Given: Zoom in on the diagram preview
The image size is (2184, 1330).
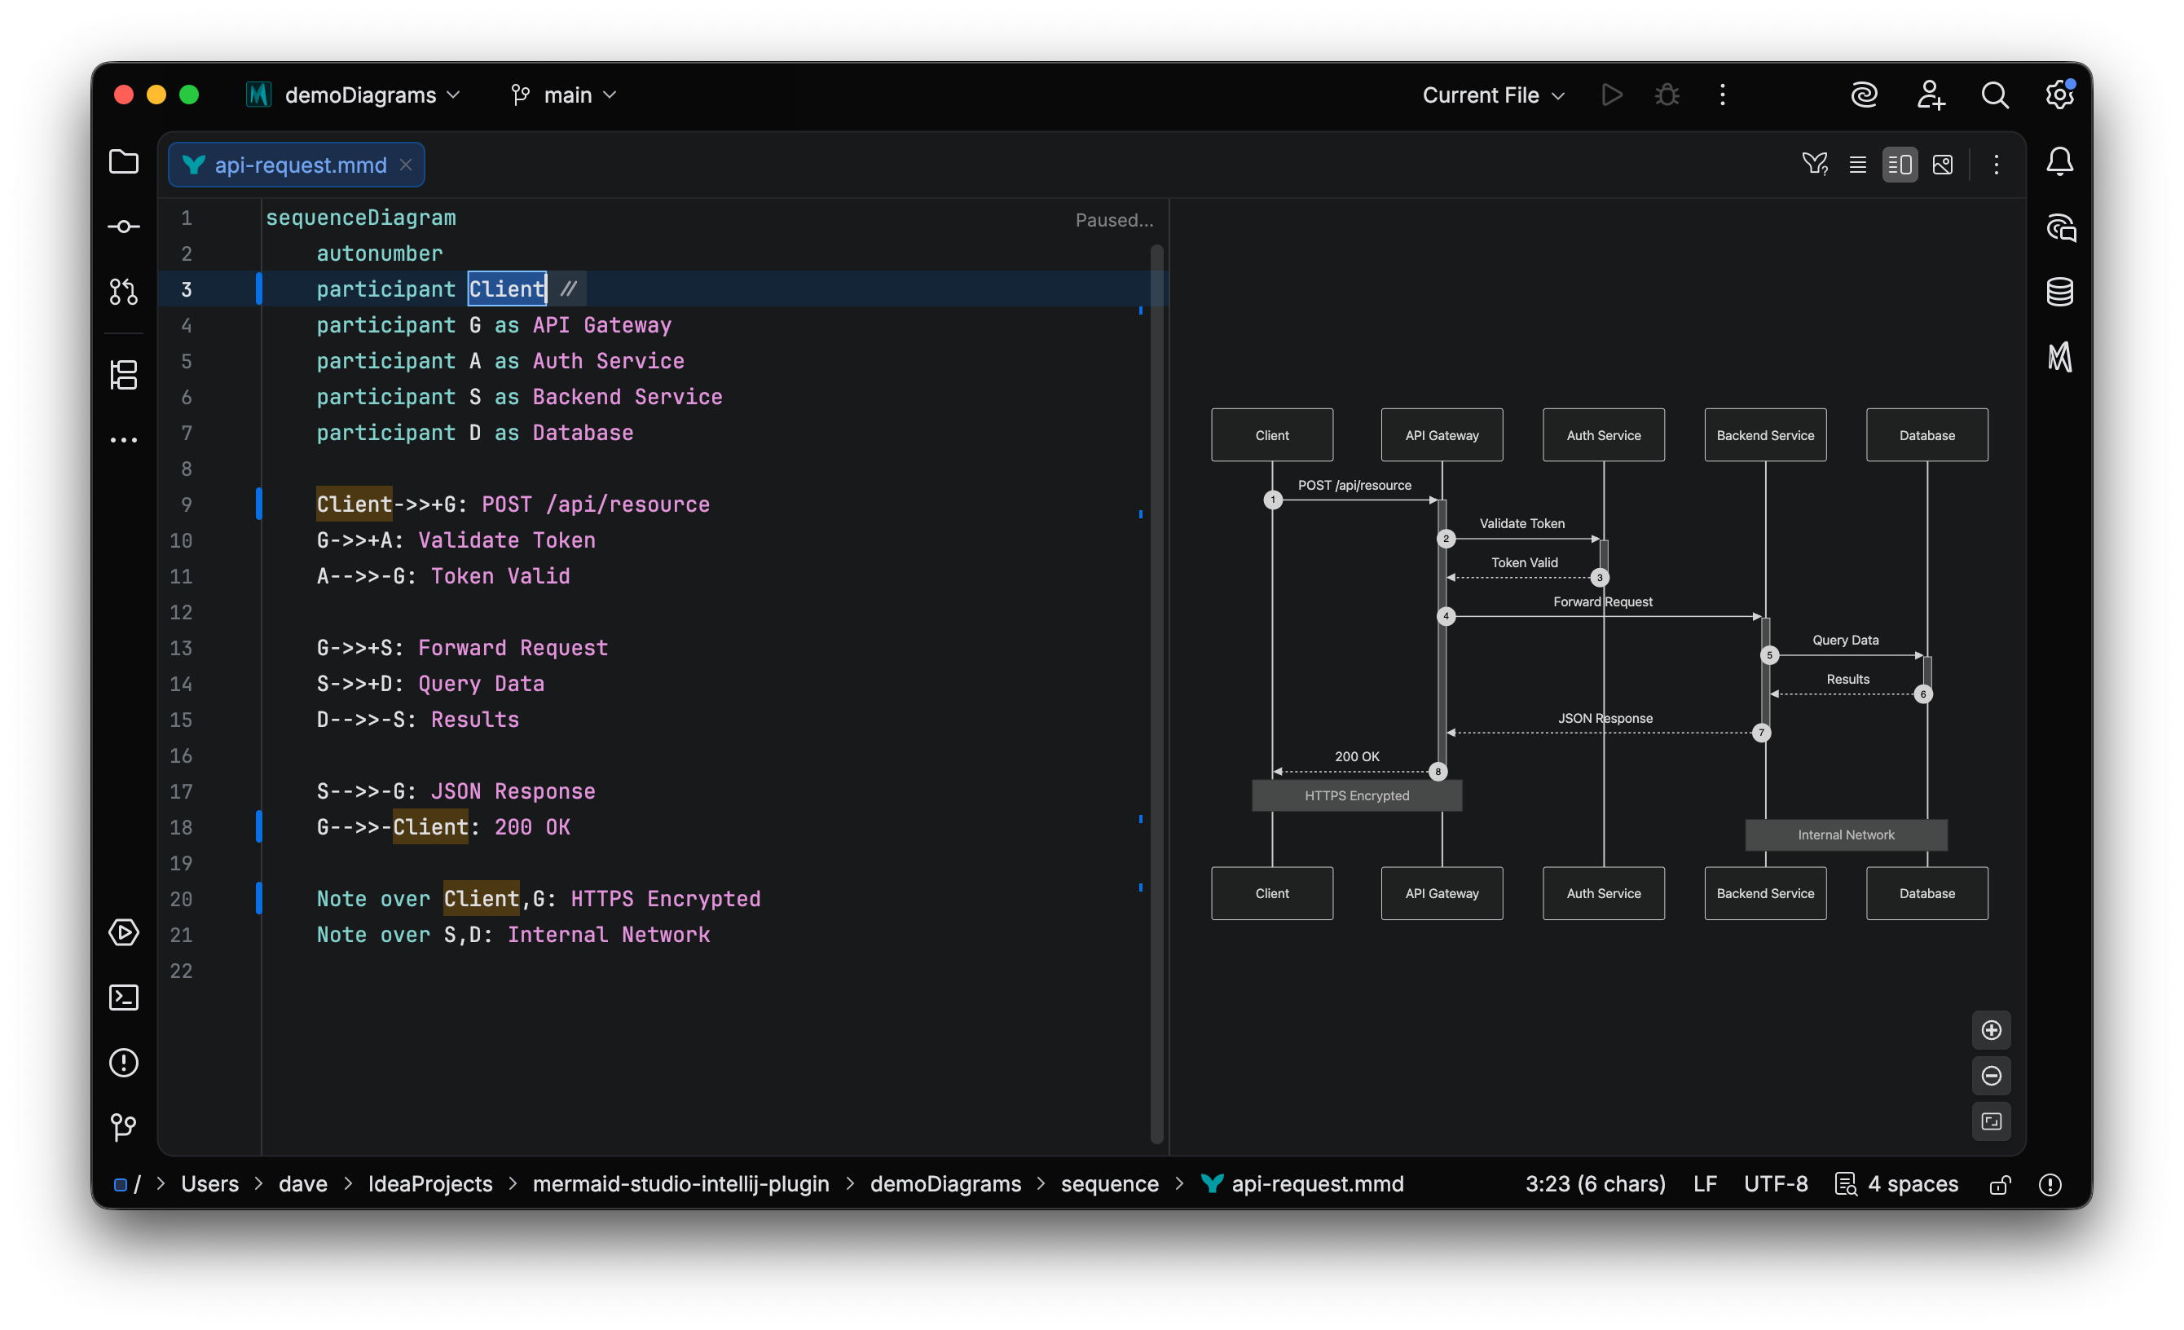Looking at the screenshot, I should click(x=1991, y=1030).
